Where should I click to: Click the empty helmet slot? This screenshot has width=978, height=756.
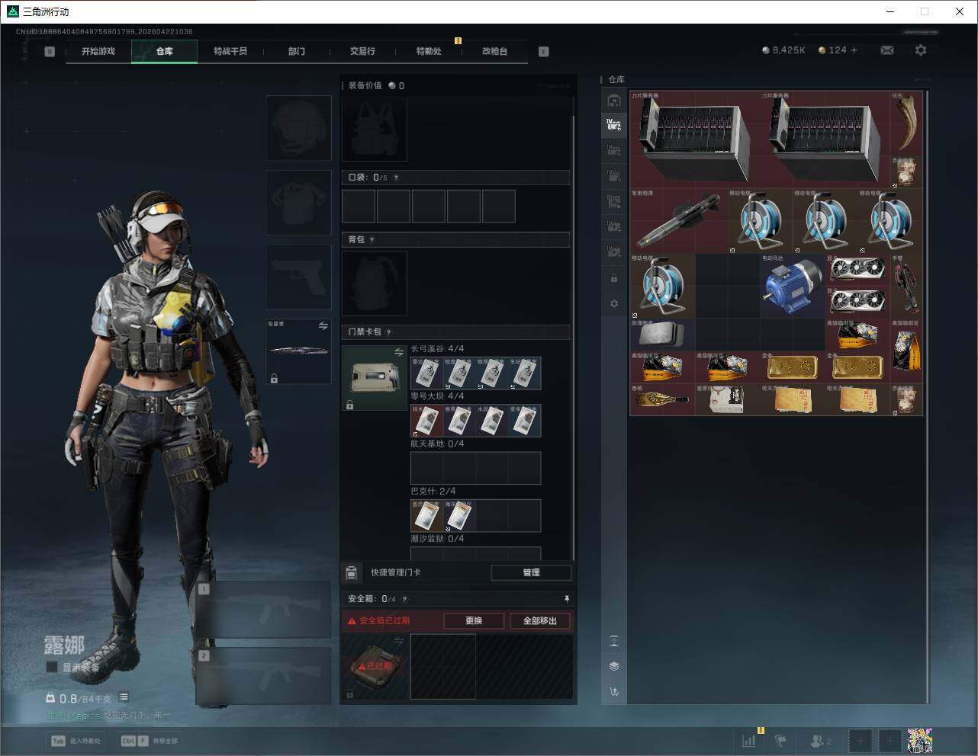(x=298, y=127)
